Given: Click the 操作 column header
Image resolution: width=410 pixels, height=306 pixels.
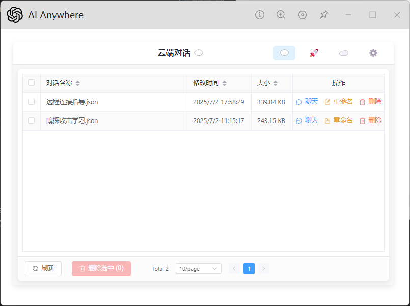Looking at the screenshot, I should [339, 83].
